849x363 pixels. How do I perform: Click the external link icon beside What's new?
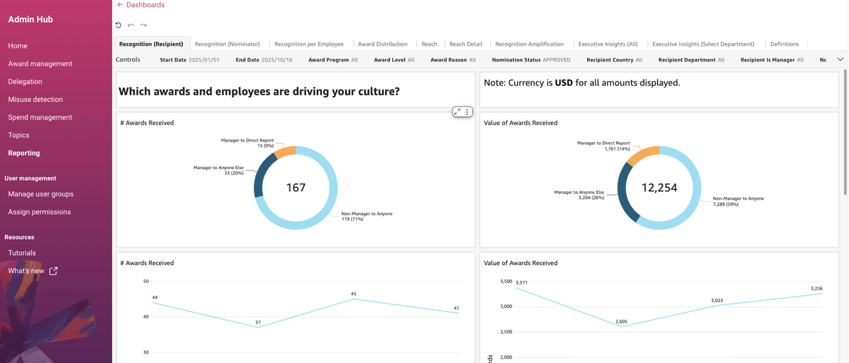point(54,271)
